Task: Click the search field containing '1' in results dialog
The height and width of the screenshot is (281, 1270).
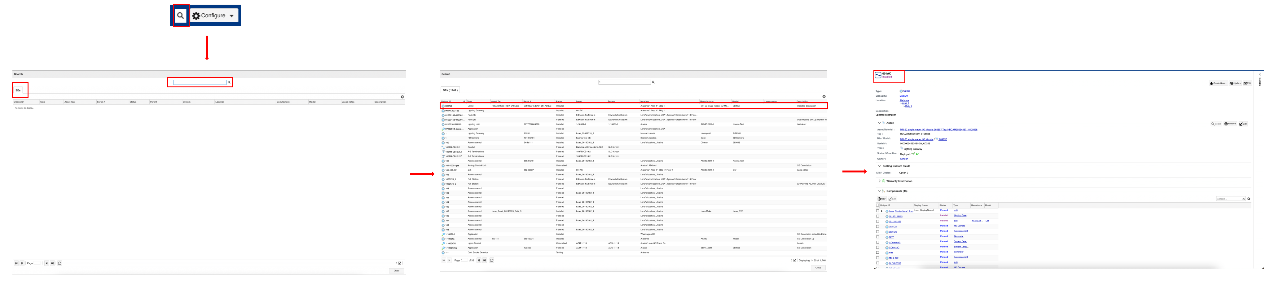Action: [x=625, y=82]
